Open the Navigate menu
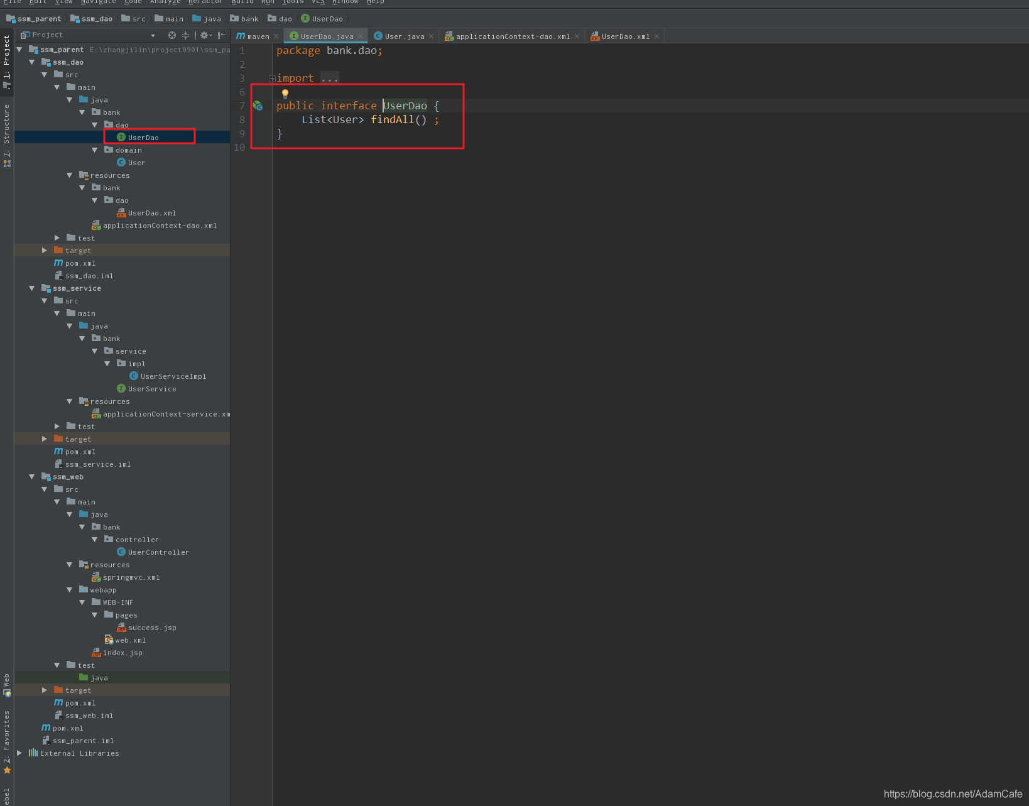Screen dimensions: 1029x806 (99, 2)
